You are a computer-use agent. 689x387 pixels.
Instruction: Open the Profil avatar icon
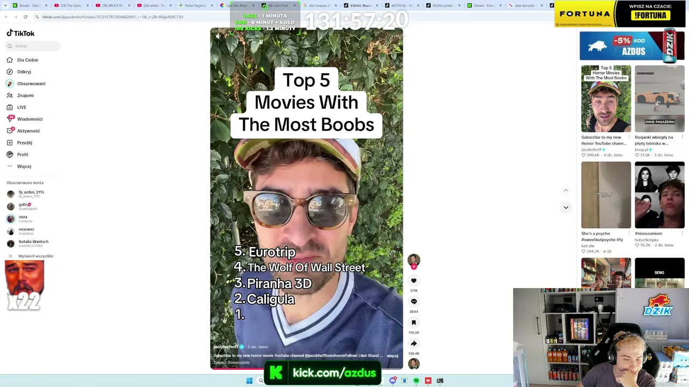click(10, 154)
